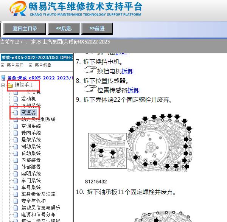
Task: Click the 荣威-eRX5-2022-2023/D5X DMH header bar
Action: click(x=37, y=57)
